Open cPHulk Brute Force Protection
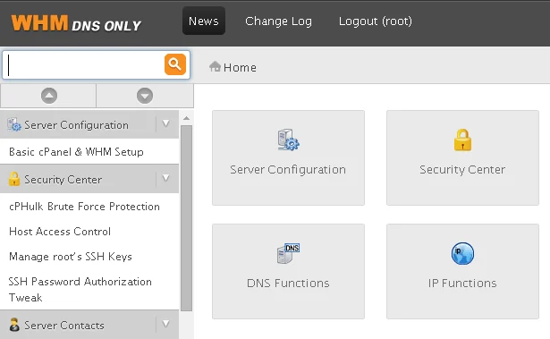Image resolution: width=550 pixels, height=339 pixels. point(84,207)
